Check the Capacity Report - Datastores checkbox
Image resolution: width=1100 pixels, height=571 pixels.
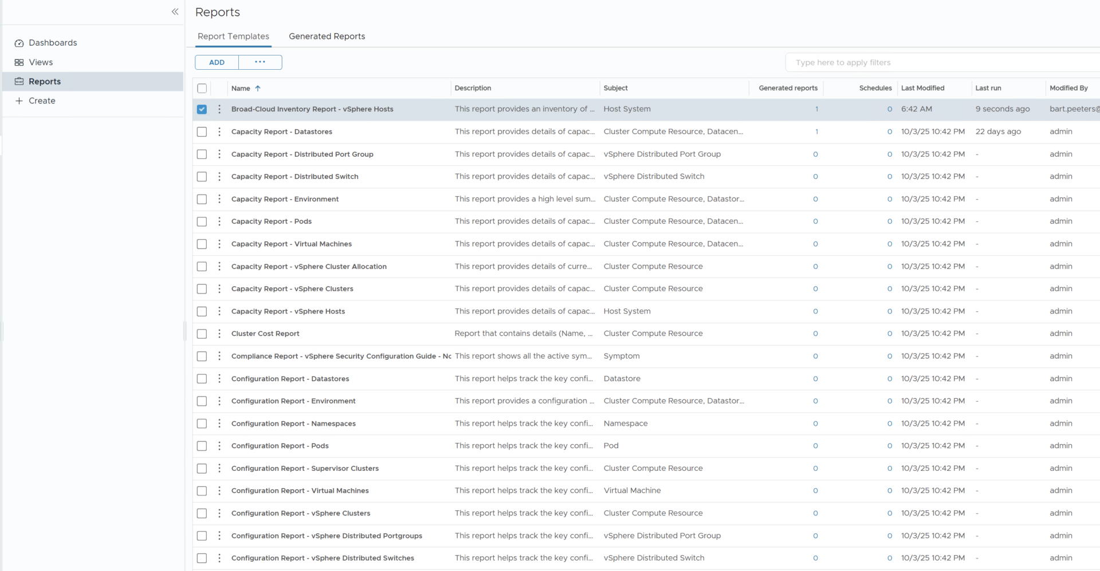[202, 132]
